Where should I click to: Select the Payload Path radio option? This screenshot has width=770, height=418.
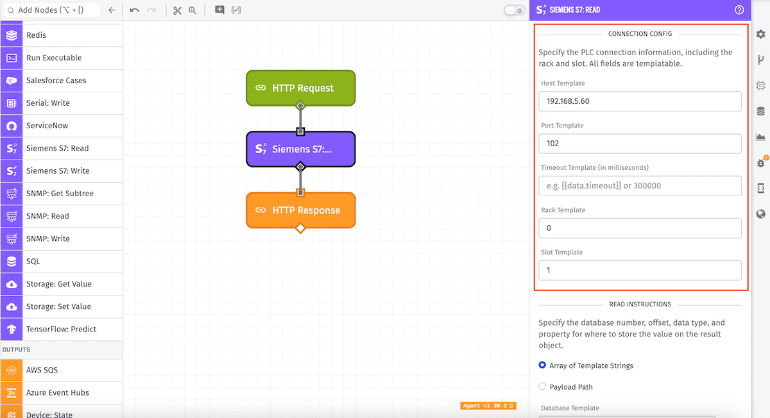tap(542, 387)
